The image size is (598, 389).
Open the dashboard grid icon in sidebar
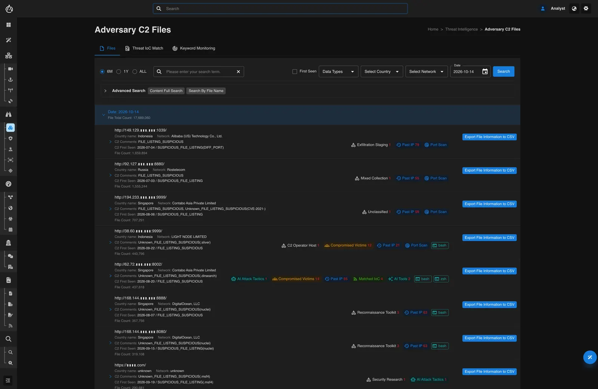(9, 25)
